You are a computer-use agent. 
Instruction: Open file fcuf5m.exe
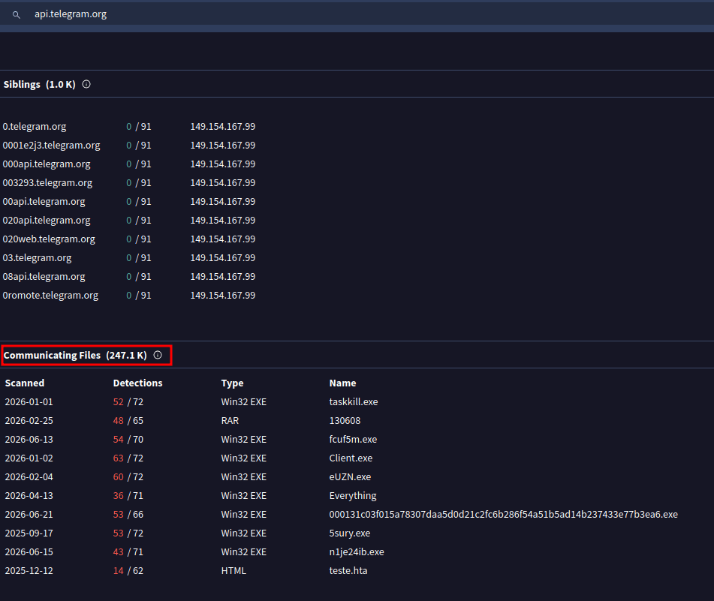(x=353, y=440)
